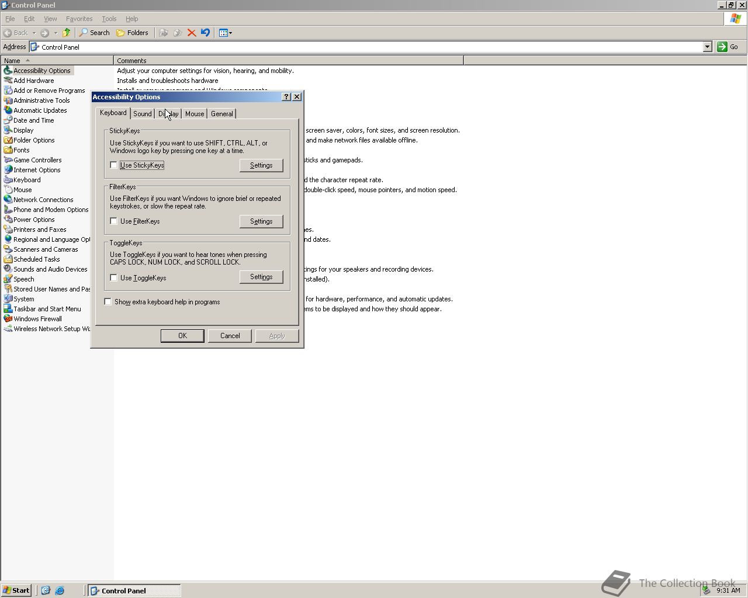
Task: Click the Undo toolbar icon
Action: point(205,33)
